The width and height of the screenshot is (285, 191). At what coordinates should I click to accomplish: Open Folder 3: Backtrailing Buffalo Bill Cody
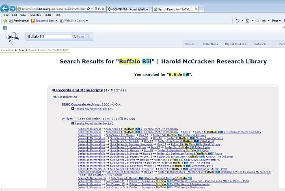183,150
